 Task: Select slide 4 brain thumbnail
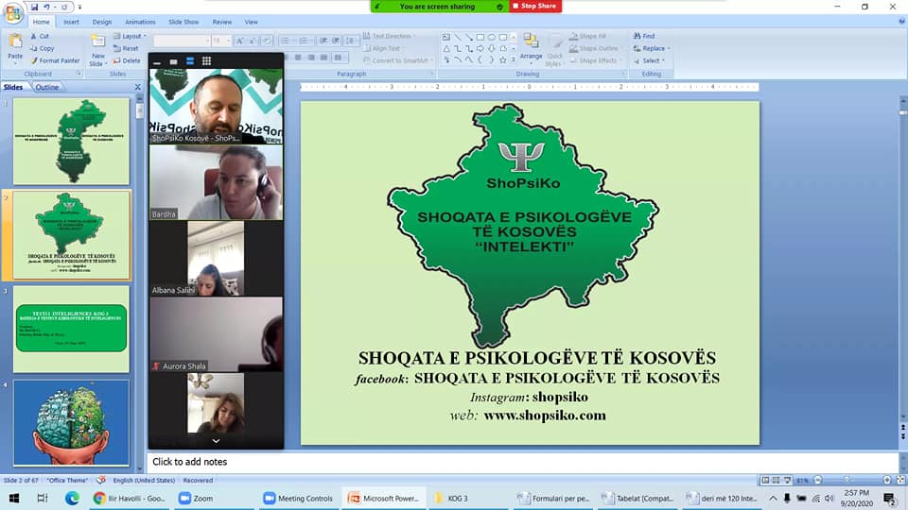(x=71, y=423)
